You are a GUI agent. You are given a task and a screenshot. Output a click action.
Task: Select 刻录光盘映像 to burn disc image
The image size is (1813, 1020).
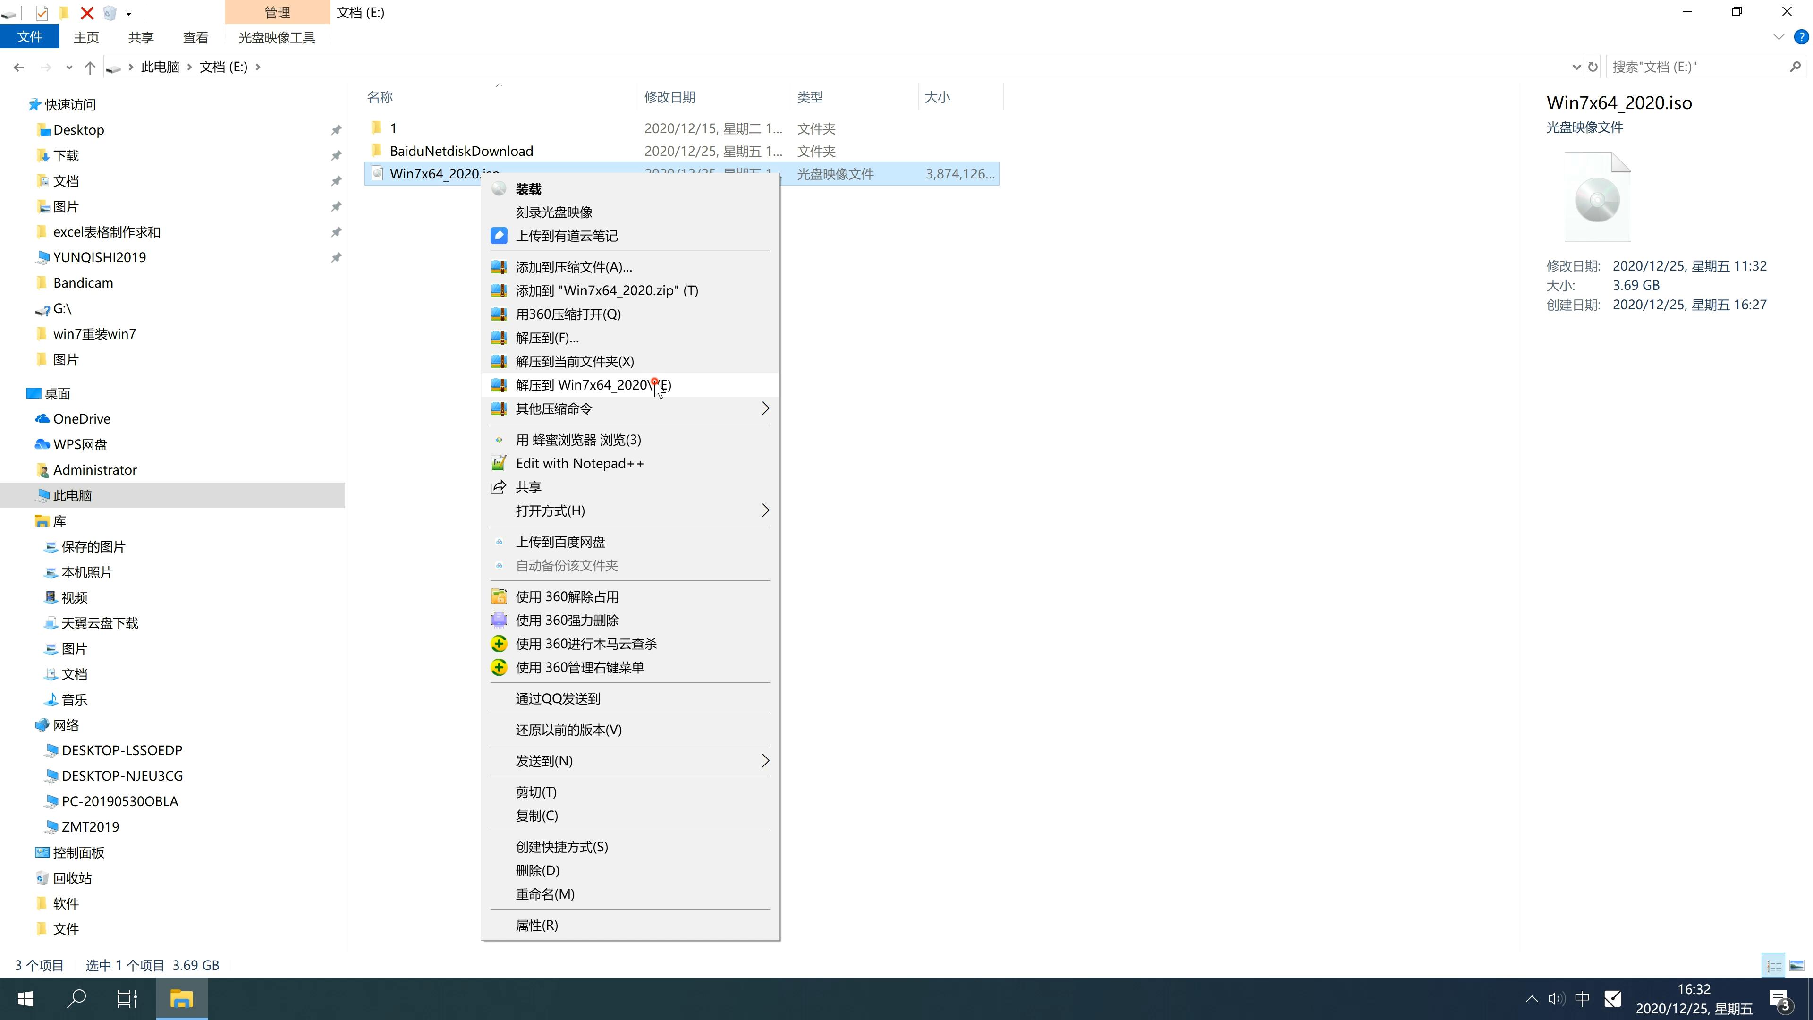(x=554, y=212)
